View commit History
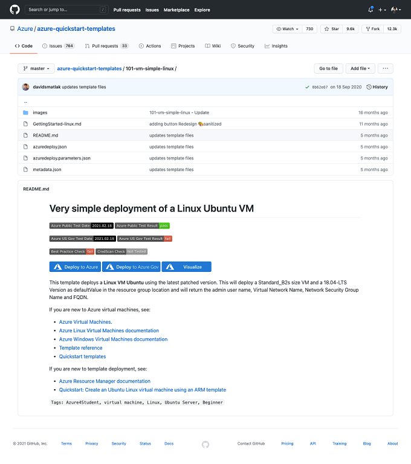Viewport: 411px width, 464px height. click(377, 87)
